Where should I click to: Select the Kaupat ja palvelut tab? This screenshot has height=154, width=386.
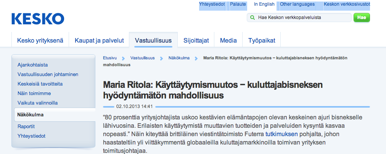[99, 40]
